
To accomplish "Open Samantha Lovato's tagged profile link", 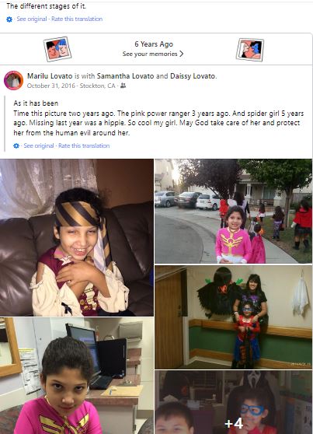I will point(125,76).
